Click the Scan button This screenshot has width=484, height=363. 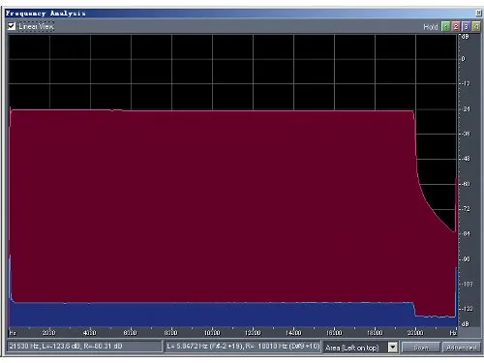421,348
